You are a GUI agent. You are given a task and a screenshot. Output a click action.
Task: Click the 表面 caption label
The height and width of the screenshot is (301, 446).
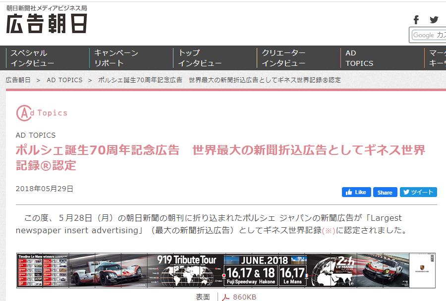click(203, 298)
